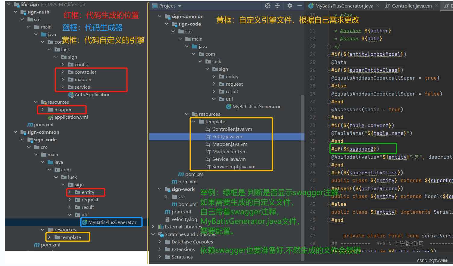
Task: Click life-sign project root folder icon
Action: pos(17,5)
